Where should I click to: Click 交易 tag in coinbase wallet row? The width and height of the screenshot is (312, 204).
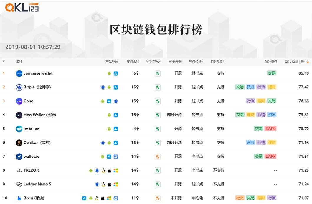[x=272, y=73]
